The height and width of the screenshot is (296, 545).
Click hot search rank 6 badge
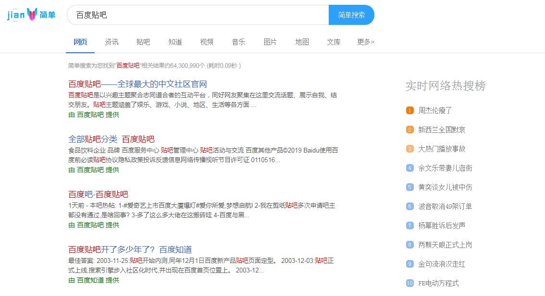[410, 206]
